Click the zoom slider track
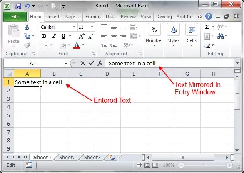This screenshot has width=244, height=173. [x=205, y=165]
